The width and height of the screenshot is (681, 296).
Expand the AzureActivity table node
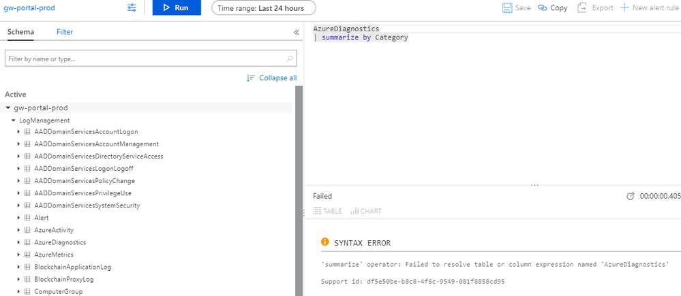click(x=19, y=230)
